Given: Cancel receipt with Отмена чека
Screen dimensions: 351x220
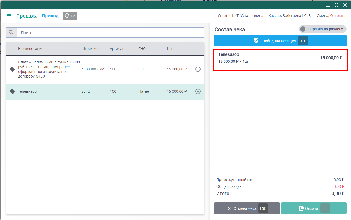Looking at the screenshot, I should point(247,208).
